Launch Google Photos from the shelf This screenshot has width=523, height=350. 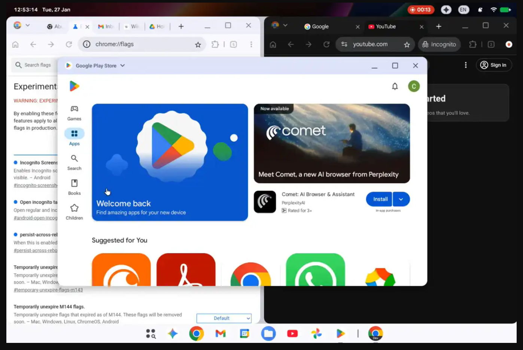click(316, 333)
